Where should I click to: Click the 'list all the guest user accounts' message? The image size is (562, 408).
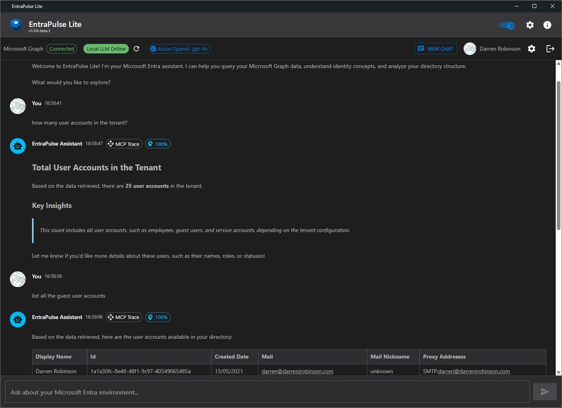pyautogui.click(x=69, y=296)
